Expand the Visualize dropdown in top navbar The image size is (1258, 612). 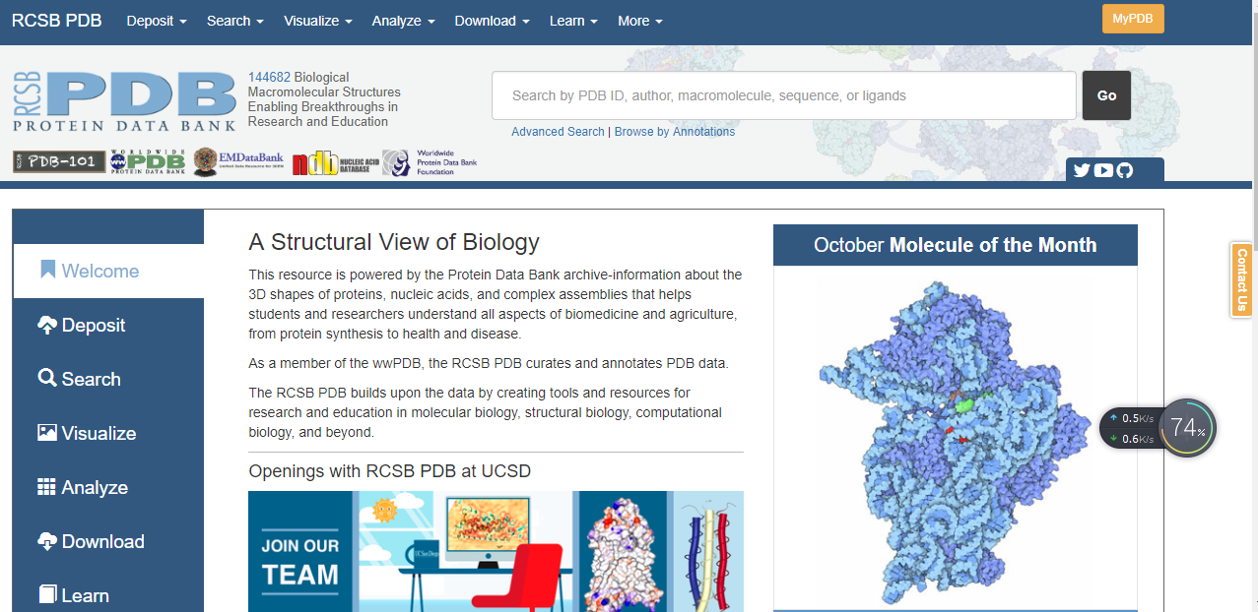318,21
